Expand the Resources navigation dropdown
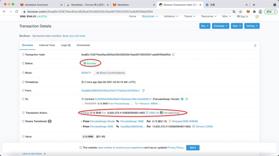 [x=209, y=16]
